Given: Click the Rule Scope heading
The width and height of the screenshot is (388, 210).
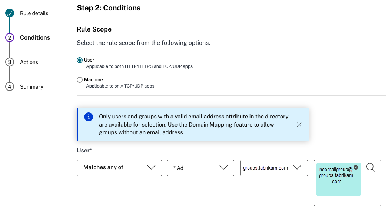Looking at the screenshot, I should 94,29.
